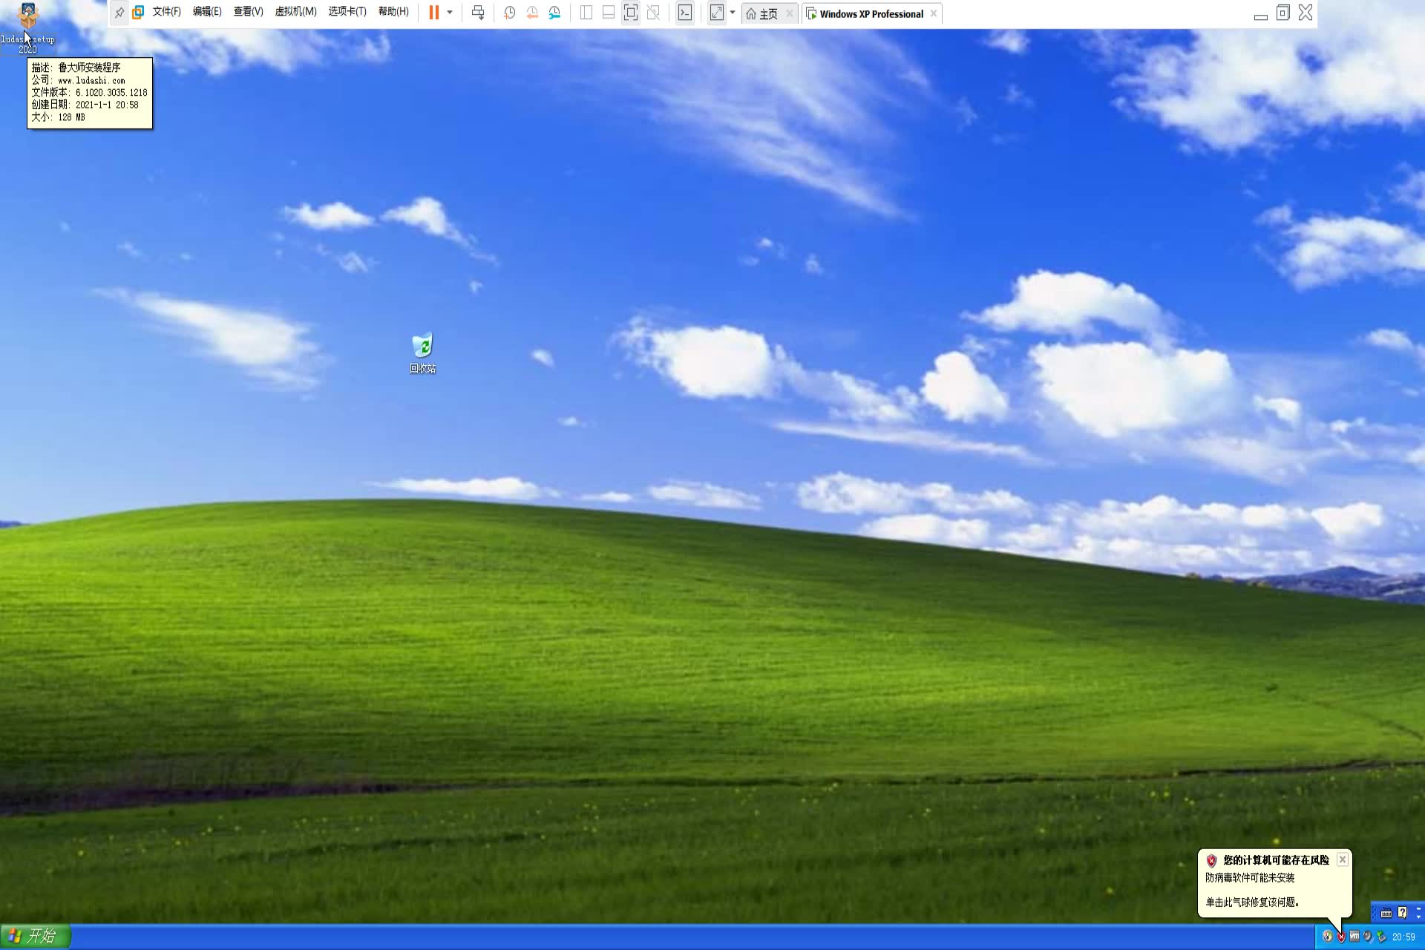Click the Unity mode icon
Viewport: 1425px width, 950px height.
(653, 13)
